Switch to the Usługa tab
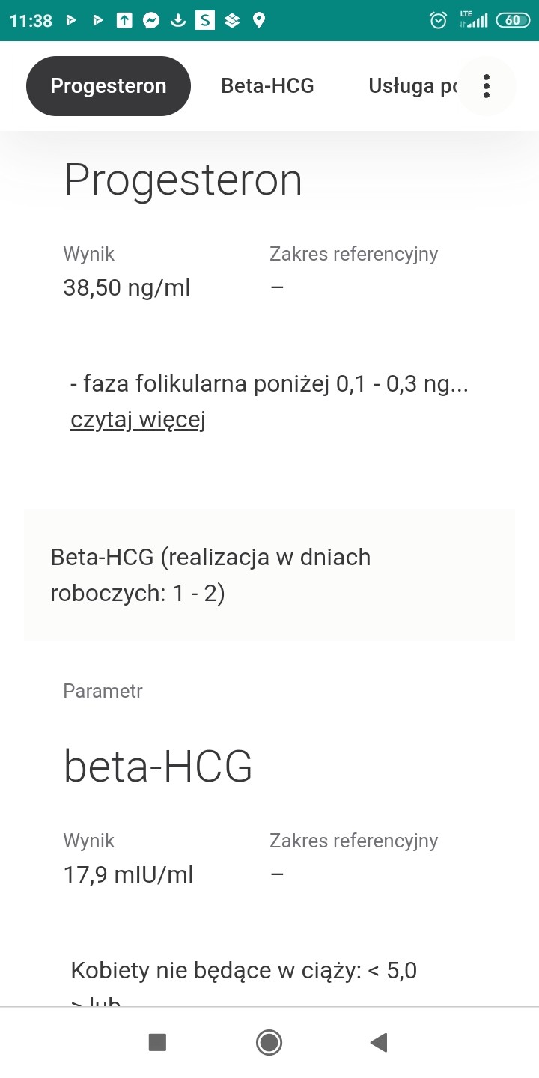Viewport: 539px width, 1078px height. tap(412, 86)
